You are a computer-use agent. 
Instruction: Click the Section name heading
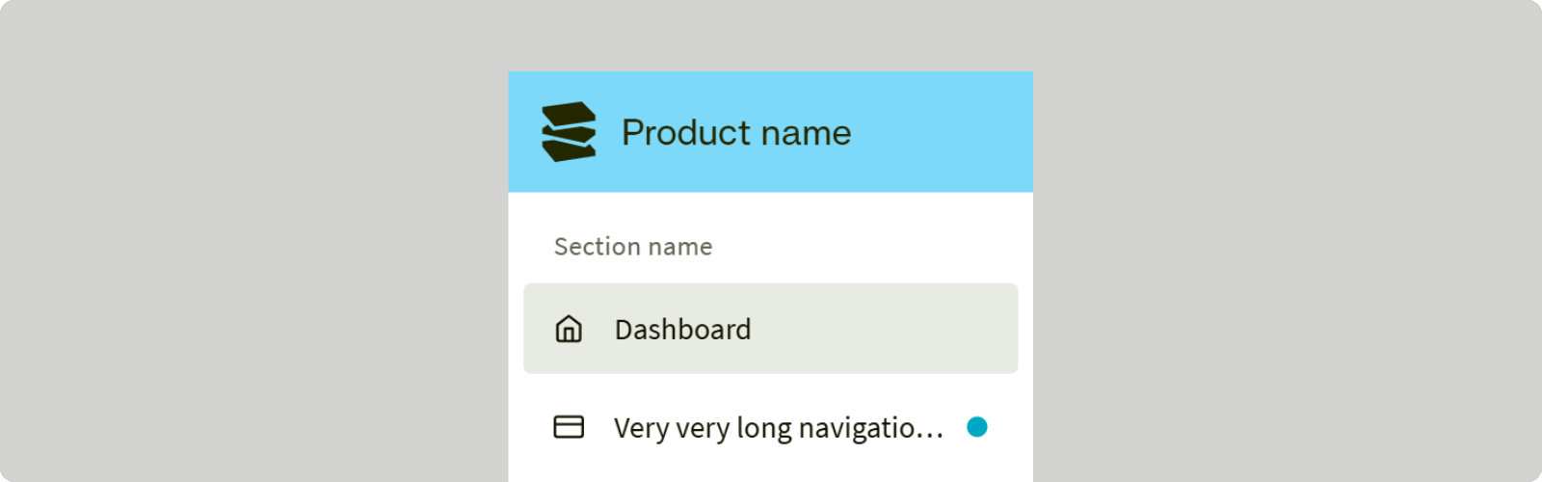633,247
